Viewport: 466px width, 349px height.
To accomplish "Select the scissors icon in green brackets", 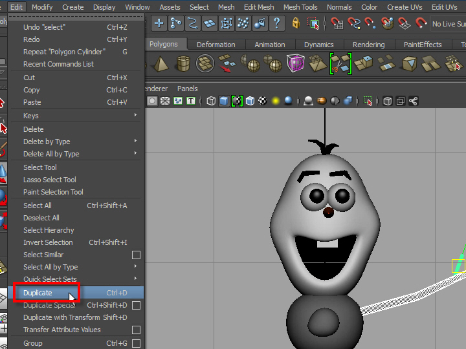I will pos(340,63).
